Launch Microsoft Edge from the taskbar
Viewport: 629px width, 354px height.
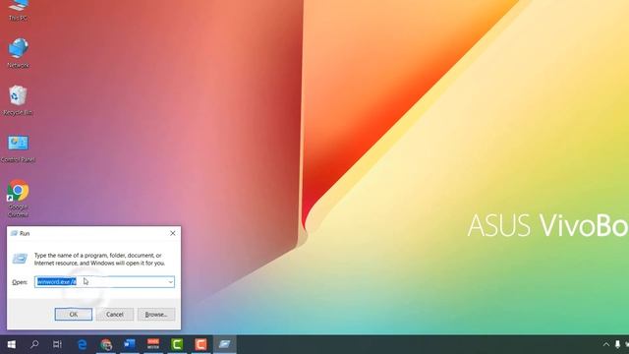pos(83,344)
